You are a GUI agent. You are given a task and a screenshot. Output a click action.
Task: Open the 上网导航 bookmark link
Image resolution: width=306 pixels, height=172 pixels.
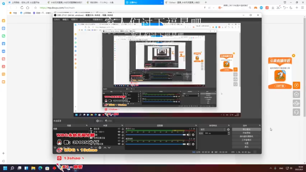pyautogui.click(x=26, y=13)
